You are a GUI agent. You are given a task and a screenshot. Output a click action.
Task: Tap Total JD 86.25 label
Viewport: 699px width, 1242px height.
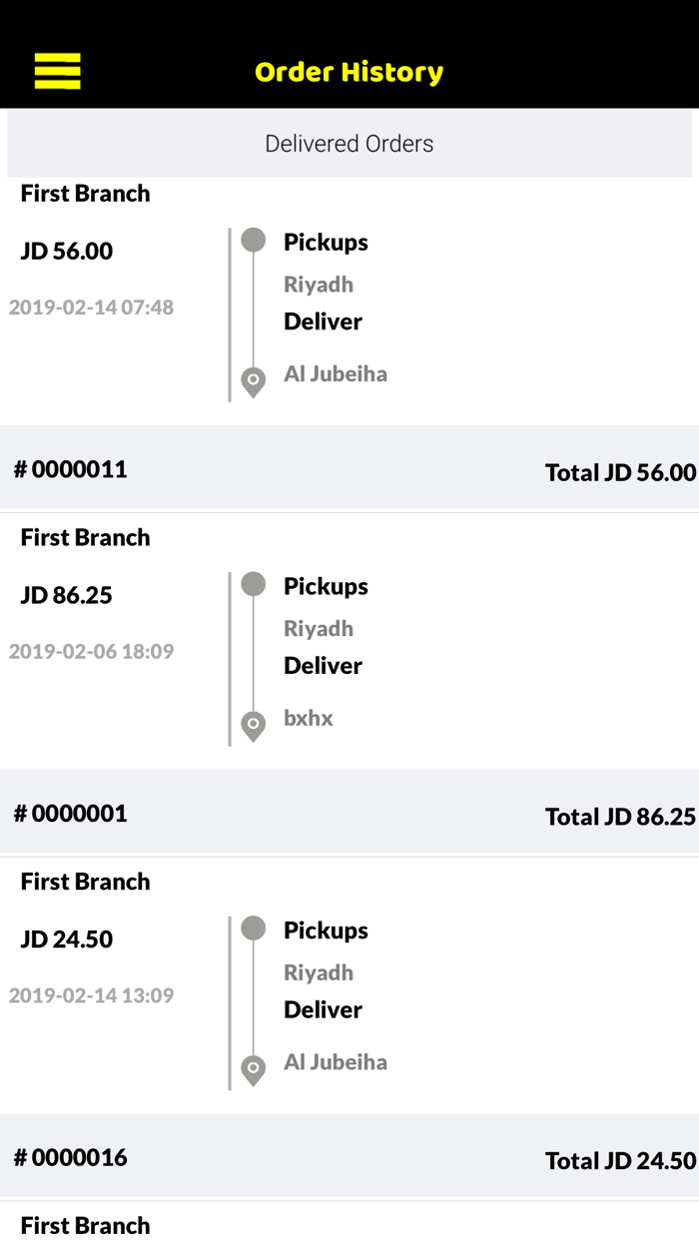click(619, 817)
